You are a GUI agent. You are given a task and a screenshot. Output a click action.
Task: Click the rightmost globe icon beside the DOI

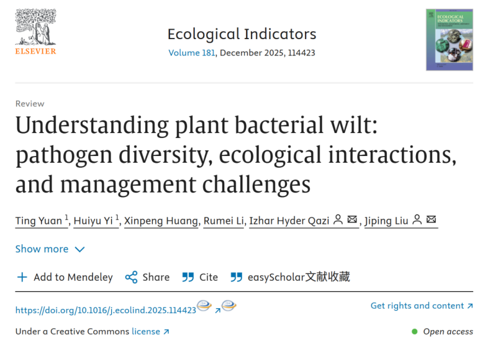229,306
